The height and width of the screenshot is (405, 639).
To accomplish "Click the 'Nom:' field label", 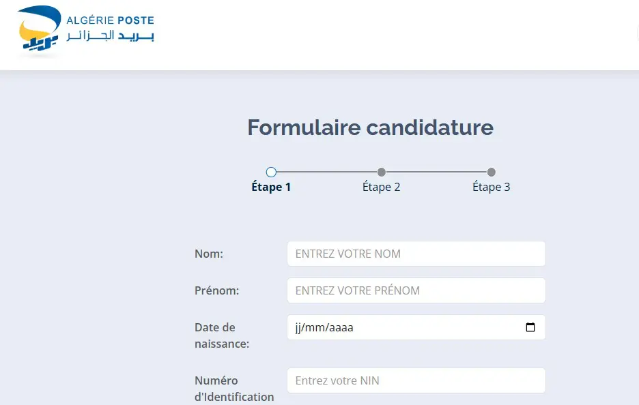I will click(209, 254).
